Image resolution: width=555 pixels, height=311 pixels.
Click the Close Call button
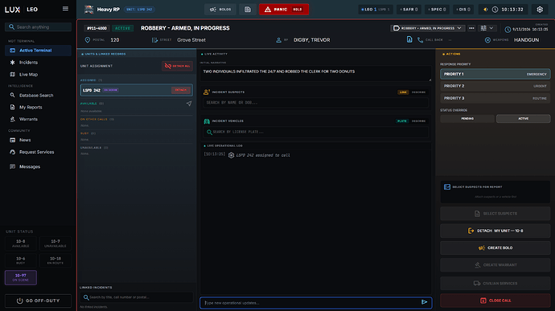(495, 301)
